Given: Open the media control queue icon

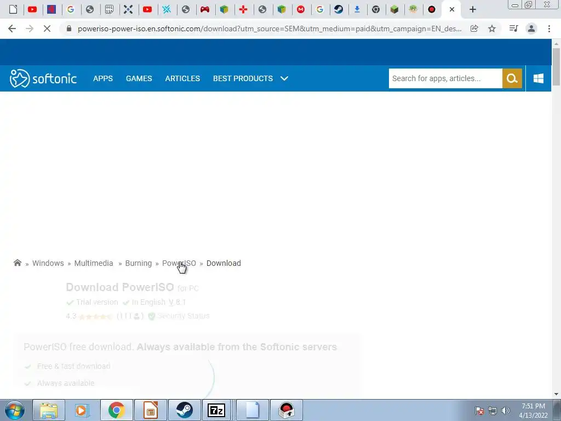Looking at the screenshot, I should [x=514, y=29].
